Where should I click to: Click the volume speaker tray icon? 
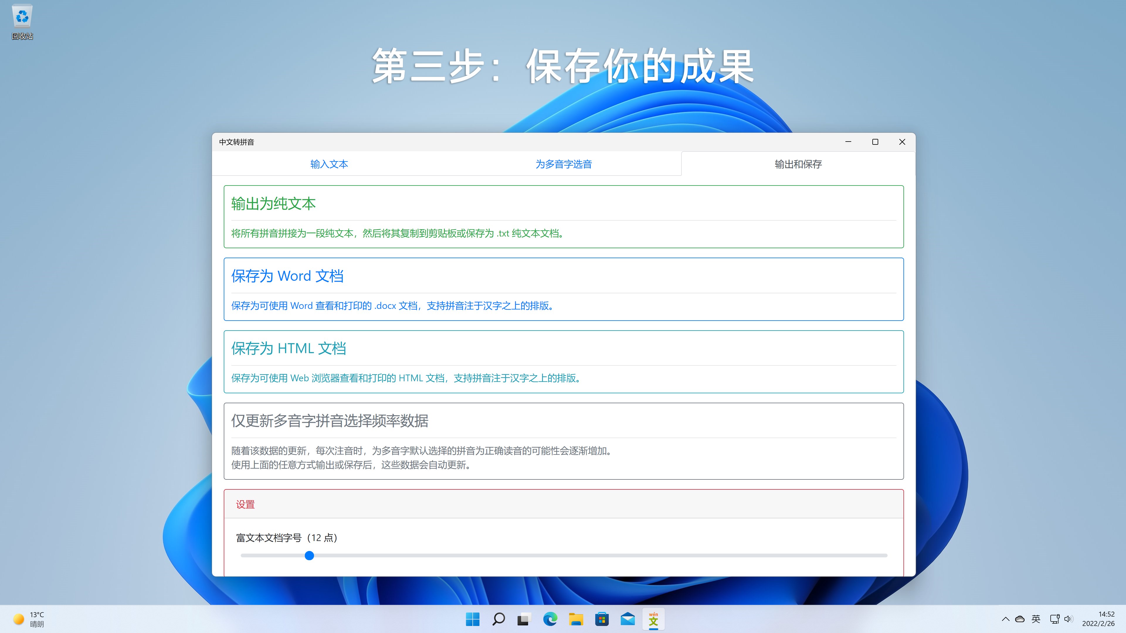pos(1068,619)
